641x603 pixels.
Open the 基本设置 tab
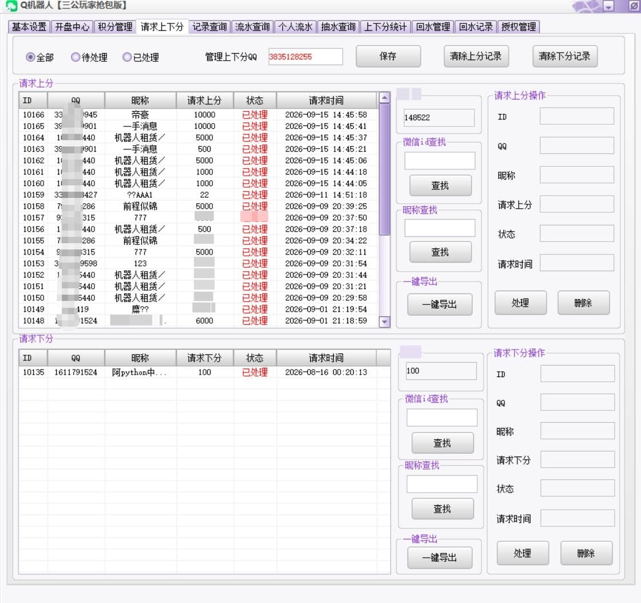point(29,27)
